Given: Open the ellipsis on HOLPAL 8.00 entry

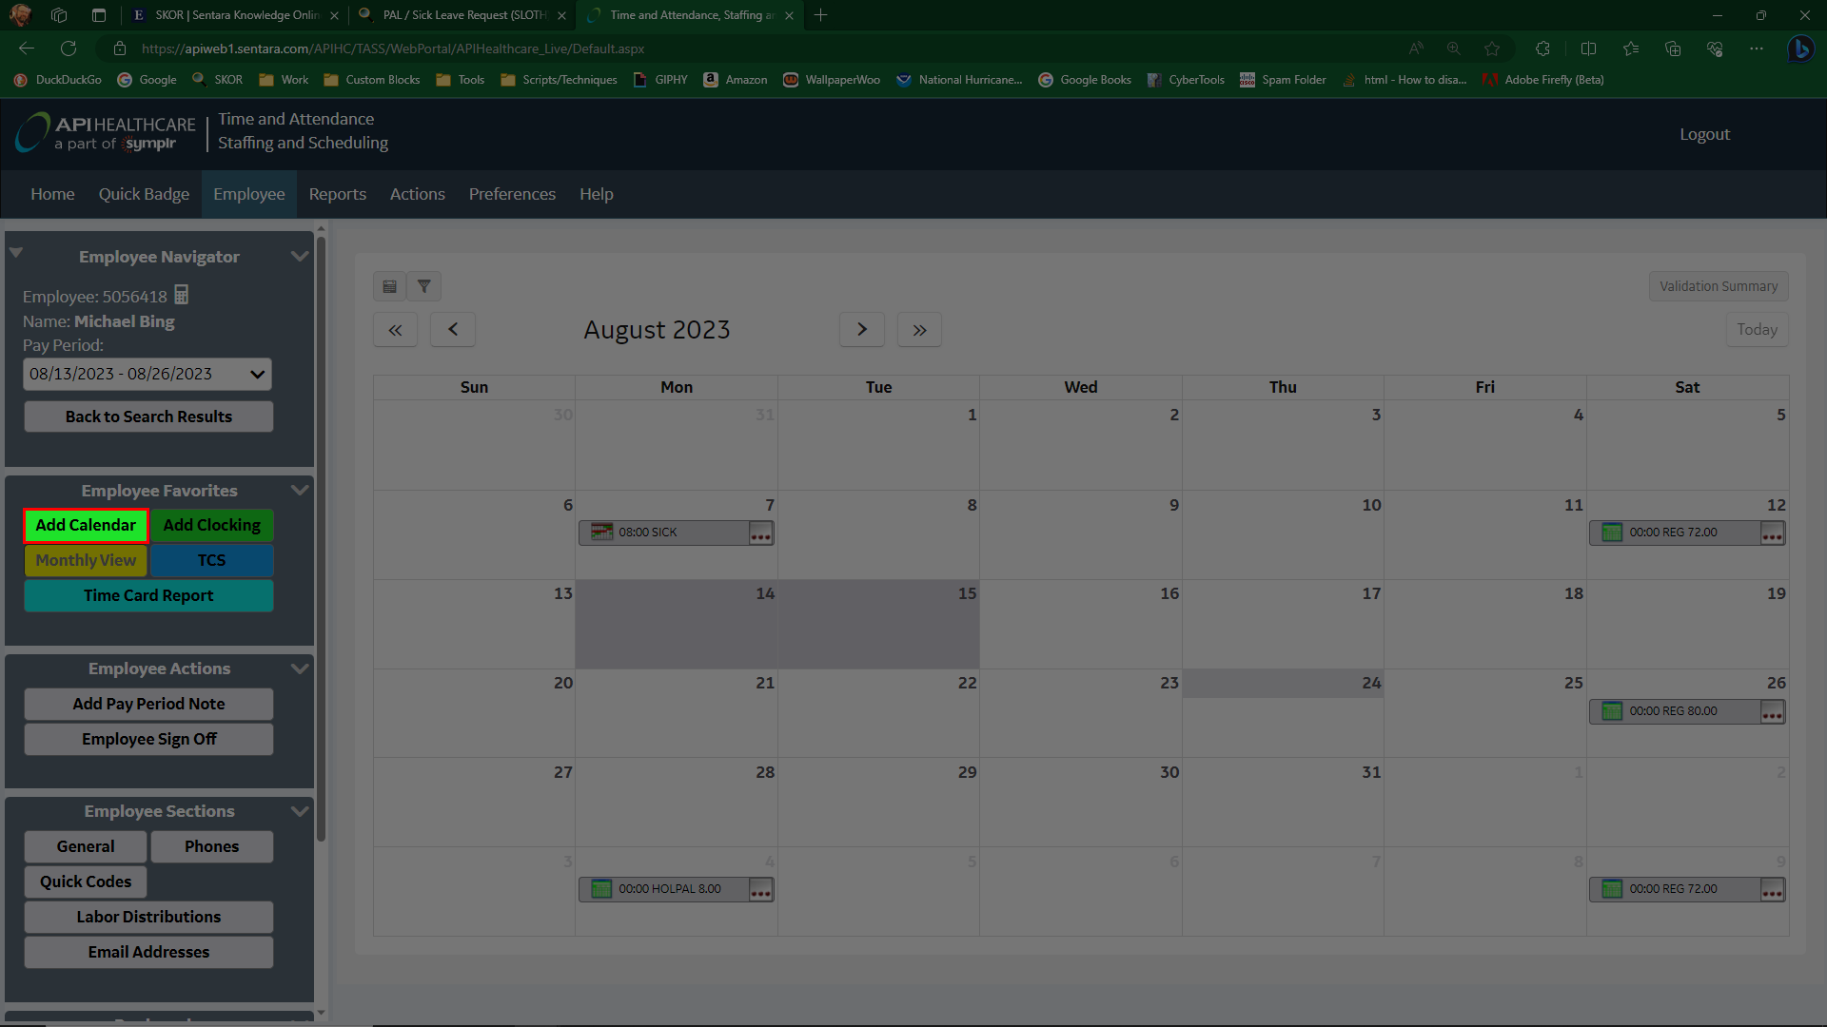Looking at the screenshot, I should click(760, 890).
